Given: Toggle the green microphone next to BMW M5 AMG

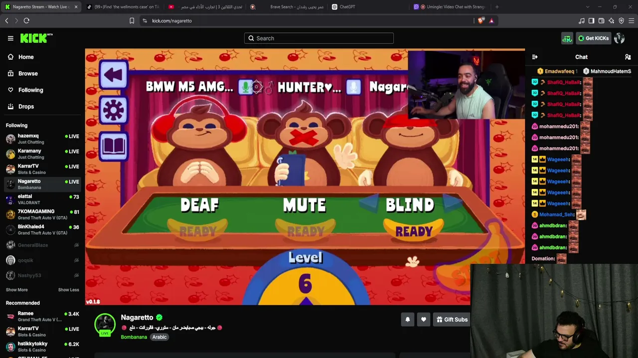Looking at the screenshot, I should 245,88.
